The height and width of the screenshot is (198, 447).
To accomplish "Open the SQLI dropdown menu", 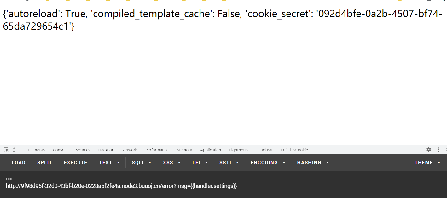I will tap(141, 163).
